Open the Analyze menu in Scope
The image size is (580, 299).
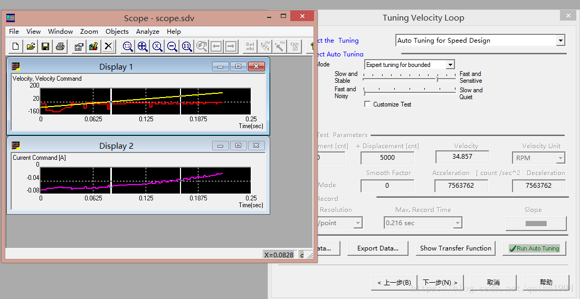(x=148, y=32)
